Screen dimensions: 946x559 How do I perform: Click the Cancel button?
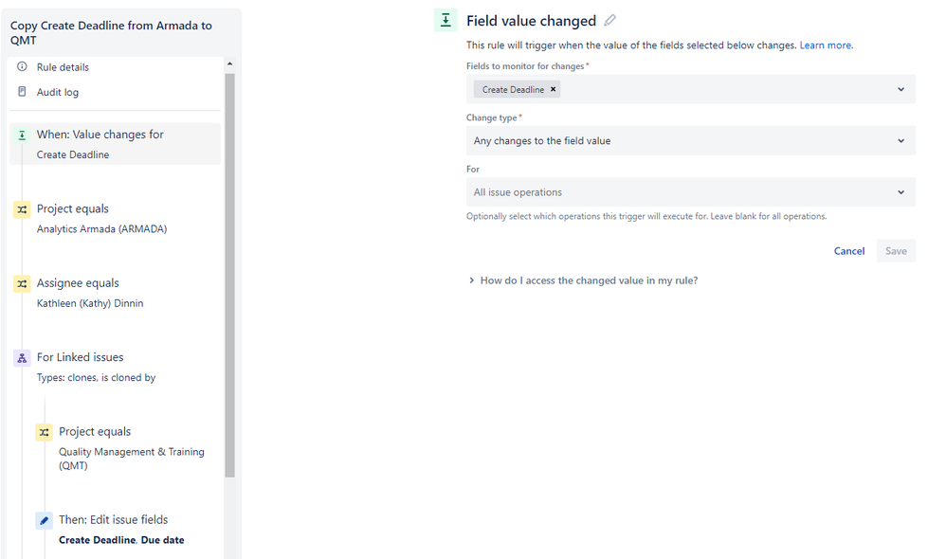pos(849,251)
